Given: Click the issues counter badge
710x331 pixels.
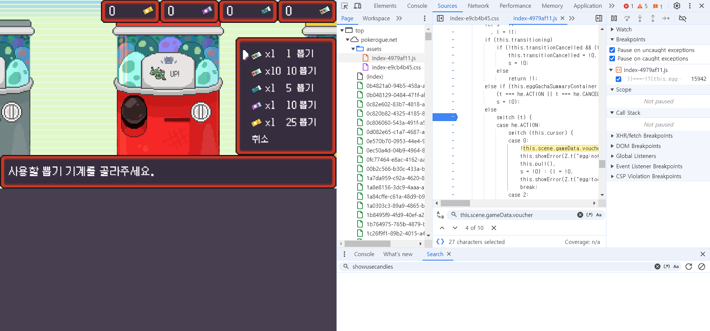Looking at the screenshot, I should point(657,6).
